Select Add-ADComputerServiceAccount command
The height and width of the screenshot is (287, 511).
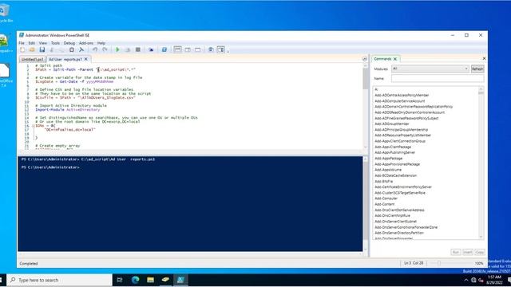(399, 101)
